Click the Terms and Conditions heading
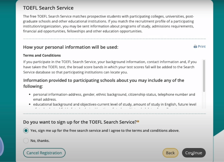The width and height of the screenshot is (224, 162). [42, 55]
